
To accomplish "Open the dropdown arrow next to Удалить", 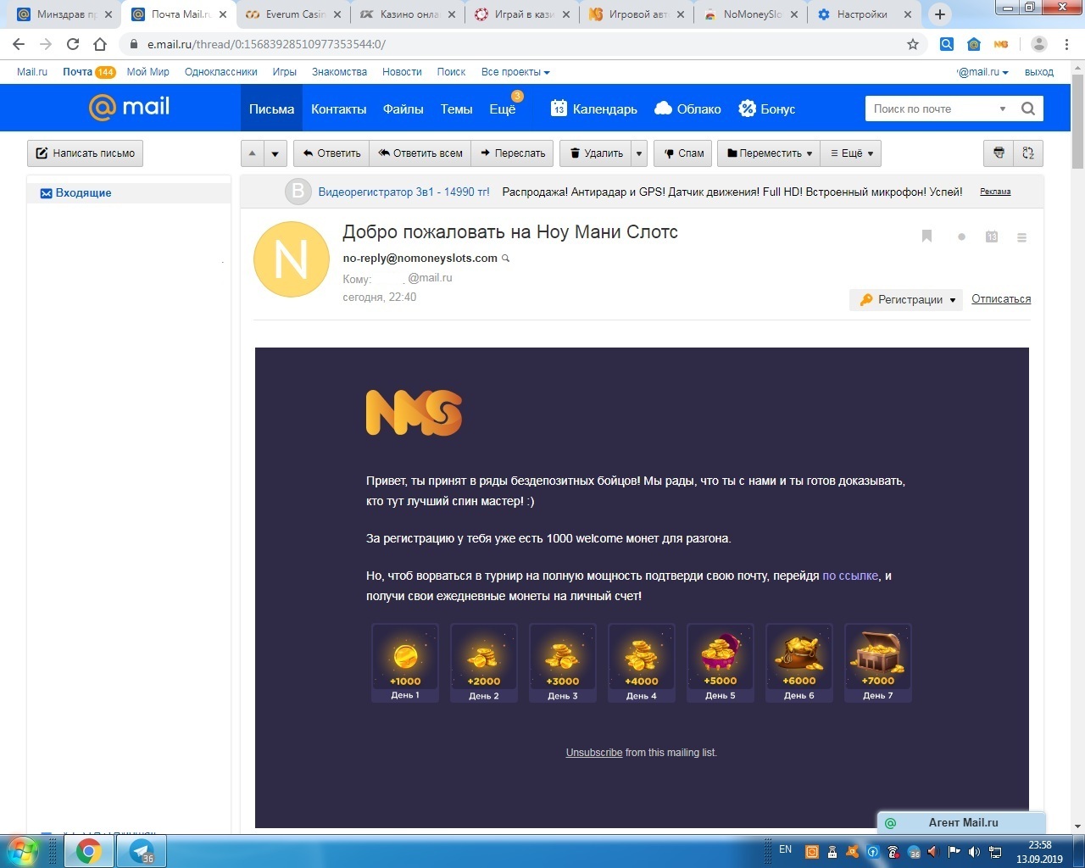I will 639,153.
